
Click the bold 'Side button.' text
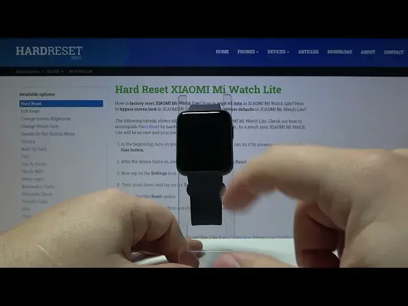coord(132,150)
